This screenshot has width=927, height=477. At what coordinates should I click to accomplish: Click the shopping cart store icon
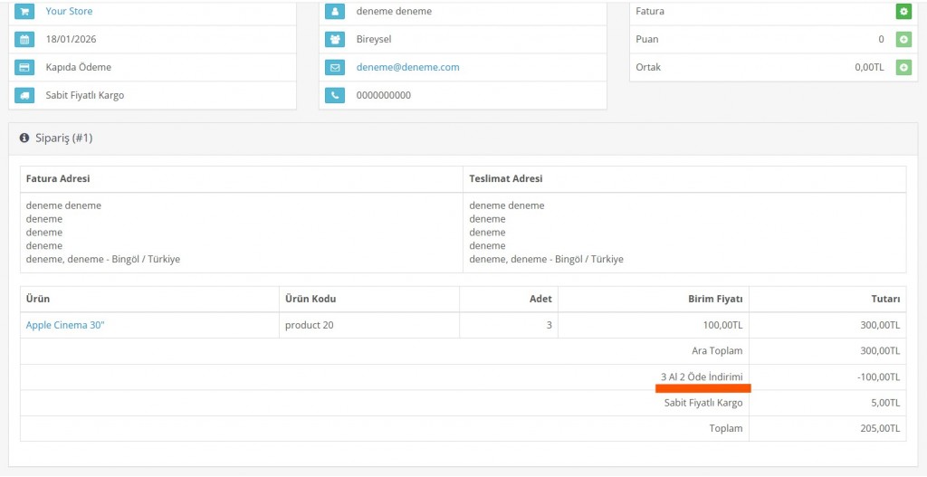coord(26,12)
